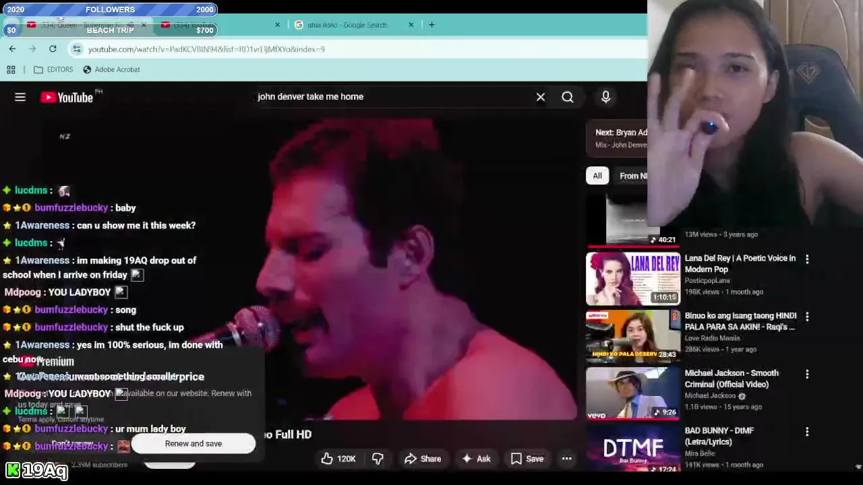
Task: Click the forward navigation arrow
Action: coord(32,48)
